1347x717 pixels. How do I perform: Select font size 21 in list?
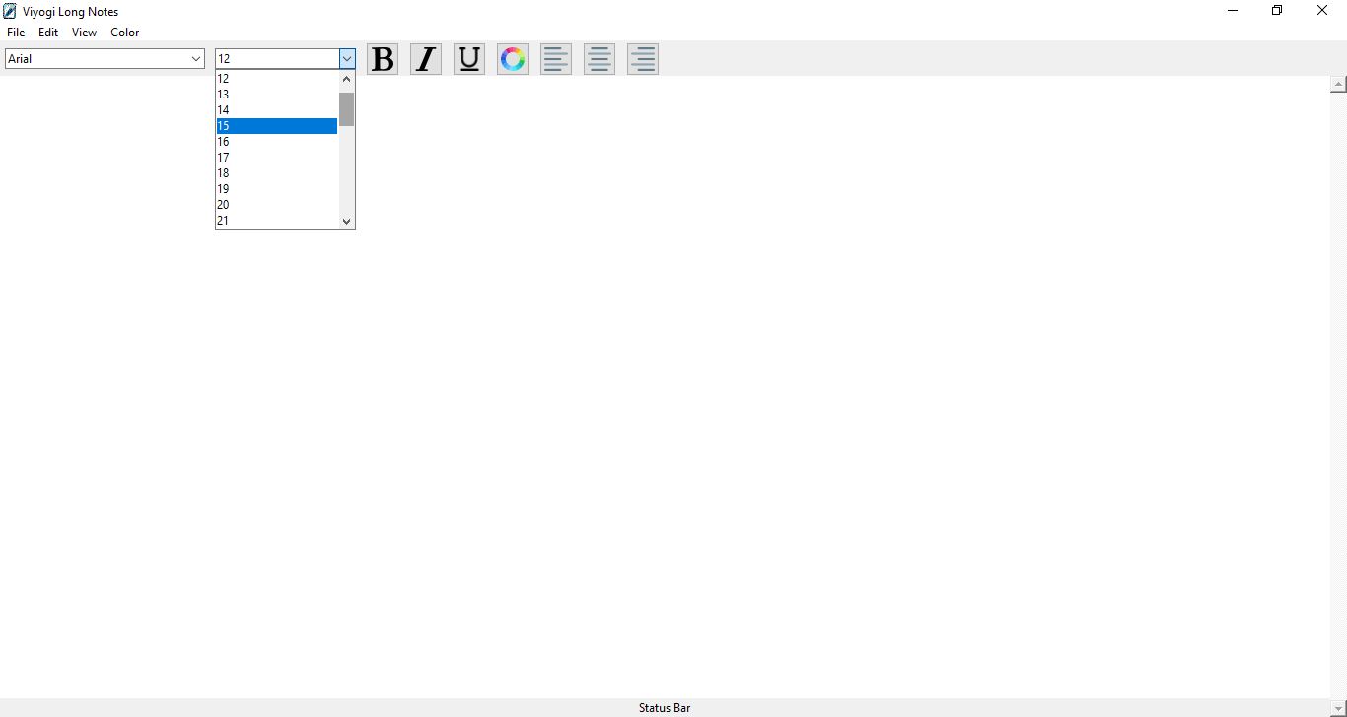[277, 221]
